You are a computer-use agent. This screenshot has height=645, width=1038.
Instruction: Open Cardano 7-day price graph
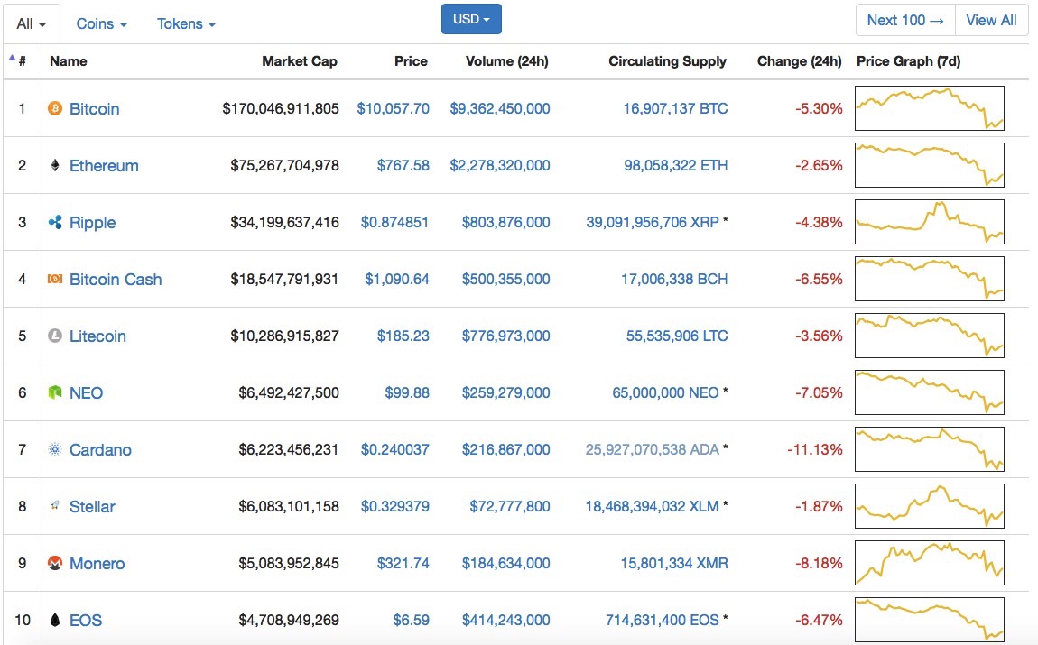[x=930, y=449]
